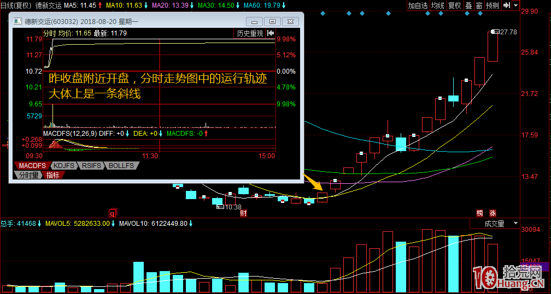
Task: Click the popup title 德新交运(603032) 2018-08-20
Action: pos(81,22)
